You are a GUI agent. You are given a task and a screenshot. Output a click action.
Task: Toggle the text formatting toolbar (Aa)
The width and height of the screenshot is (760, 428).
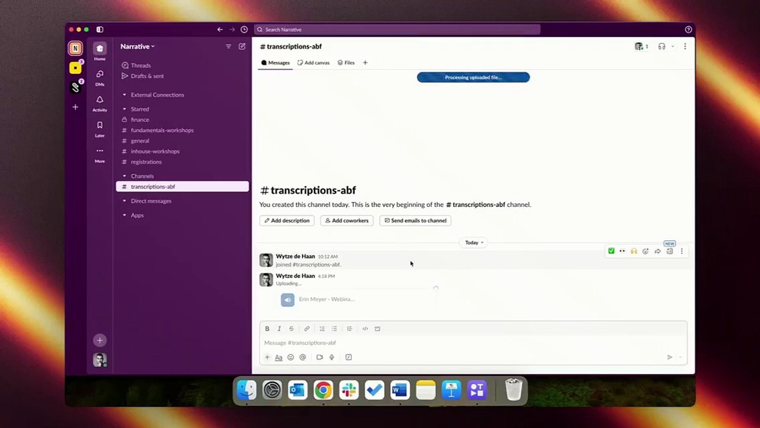(x=278, y=357)
